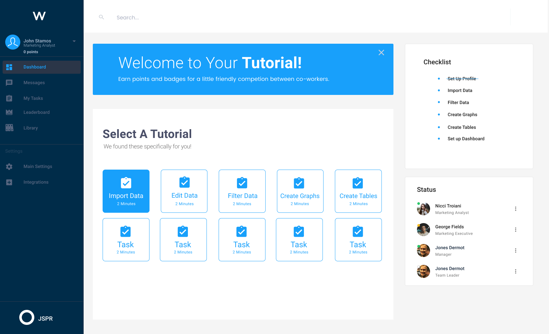549x334 pixels.
Task: Click George Fields' avatar photo
Action: click(x=424, y=230)
